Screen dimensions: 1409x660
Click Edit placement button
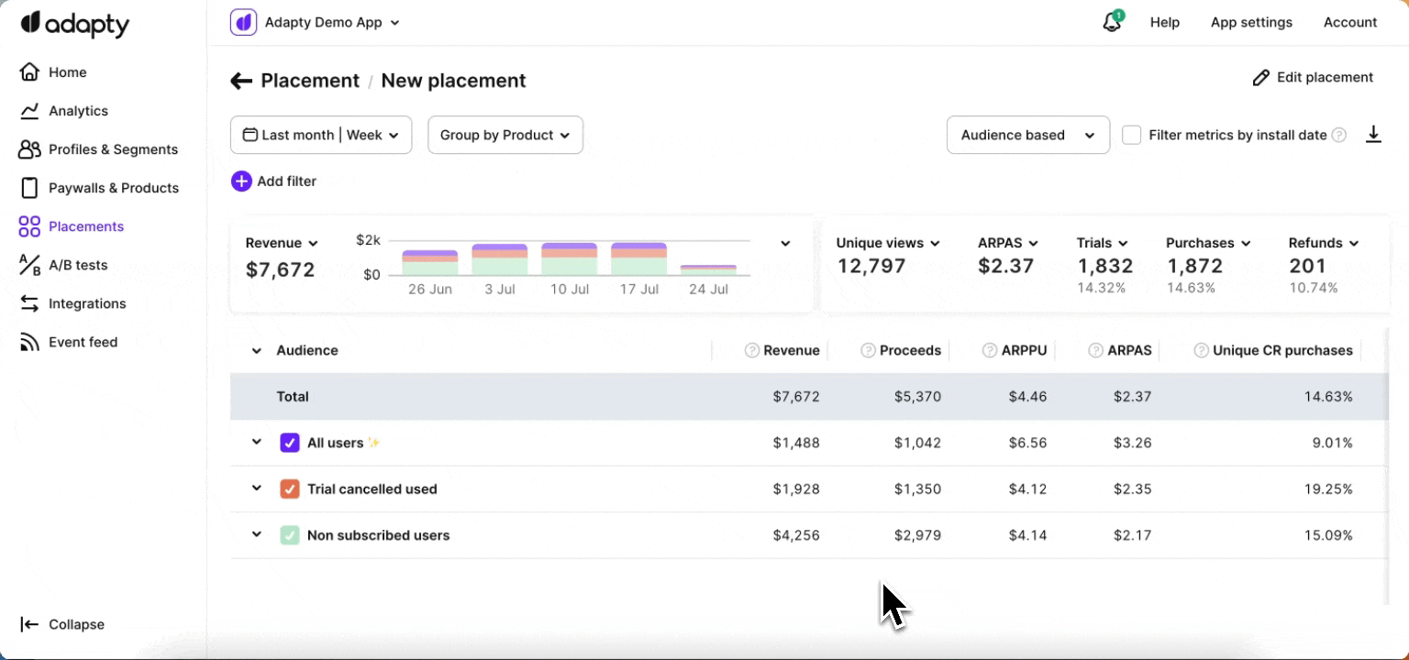[1313, 78]
